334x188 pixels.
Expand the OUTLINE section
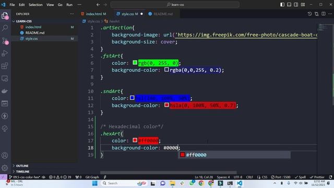(x=22, y=166)
